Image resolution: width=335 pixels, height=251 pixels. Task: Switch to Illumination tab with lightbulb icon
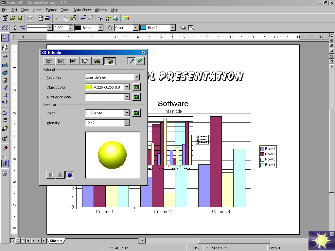(x=85, y=61)
